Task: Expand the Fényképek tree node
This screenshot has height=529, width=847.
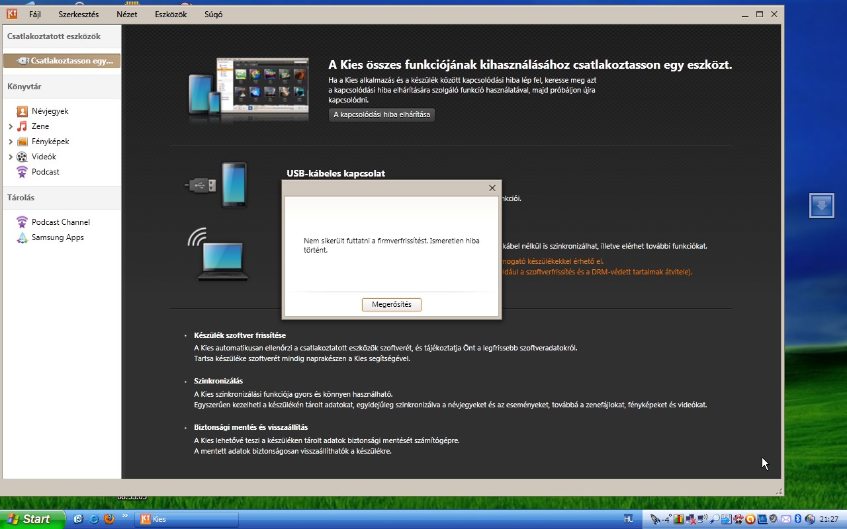Action: (11, 142)
